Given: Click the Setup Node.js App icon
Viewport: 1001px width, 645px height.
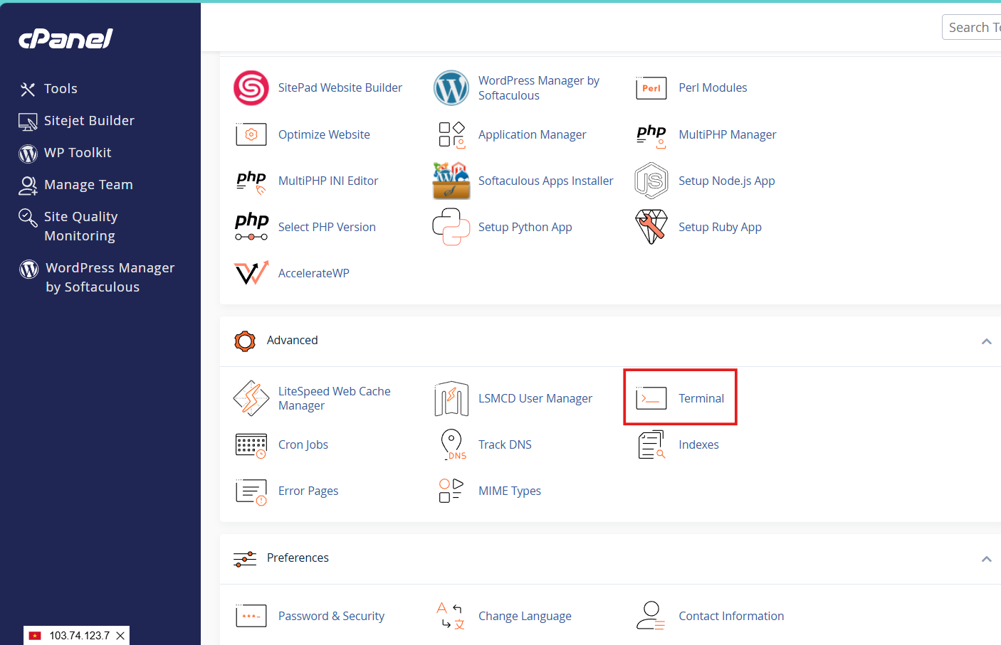Looking at the screenshot, I should [x=651, y=181].
